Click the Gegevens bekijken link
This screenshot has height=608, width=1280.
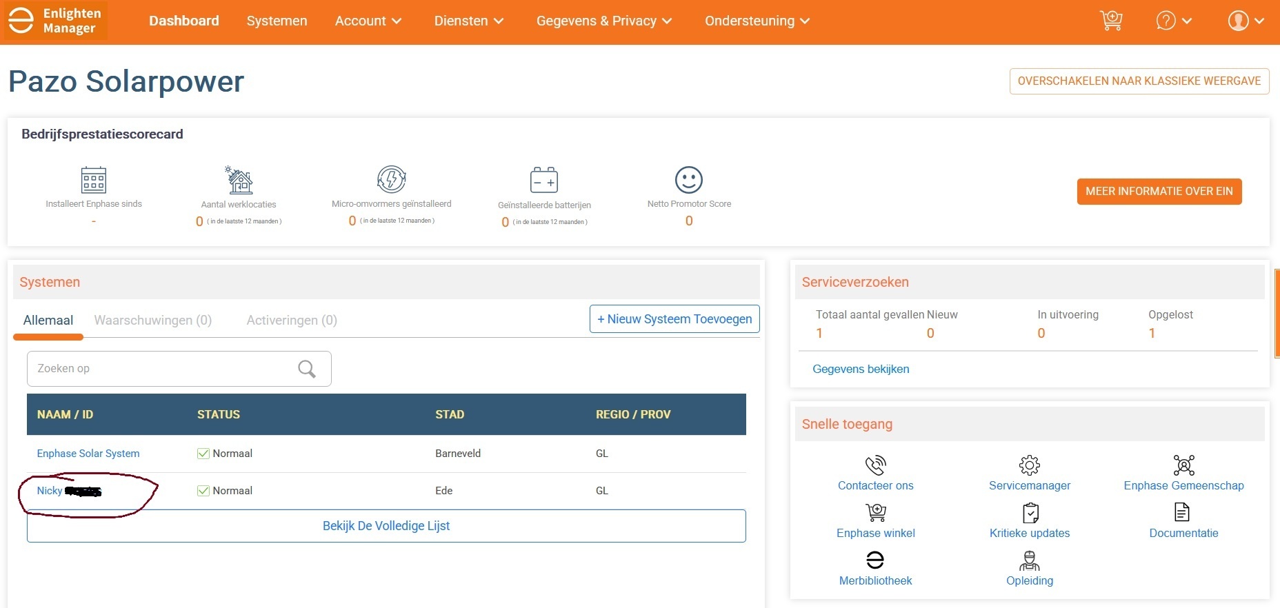click(x=861, y=369)
